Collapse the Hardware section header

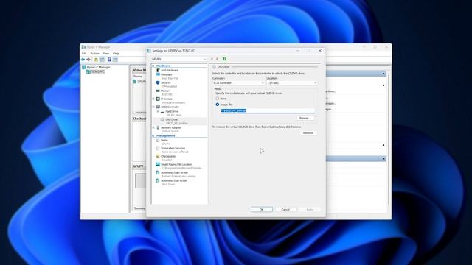tap(153, 66)
